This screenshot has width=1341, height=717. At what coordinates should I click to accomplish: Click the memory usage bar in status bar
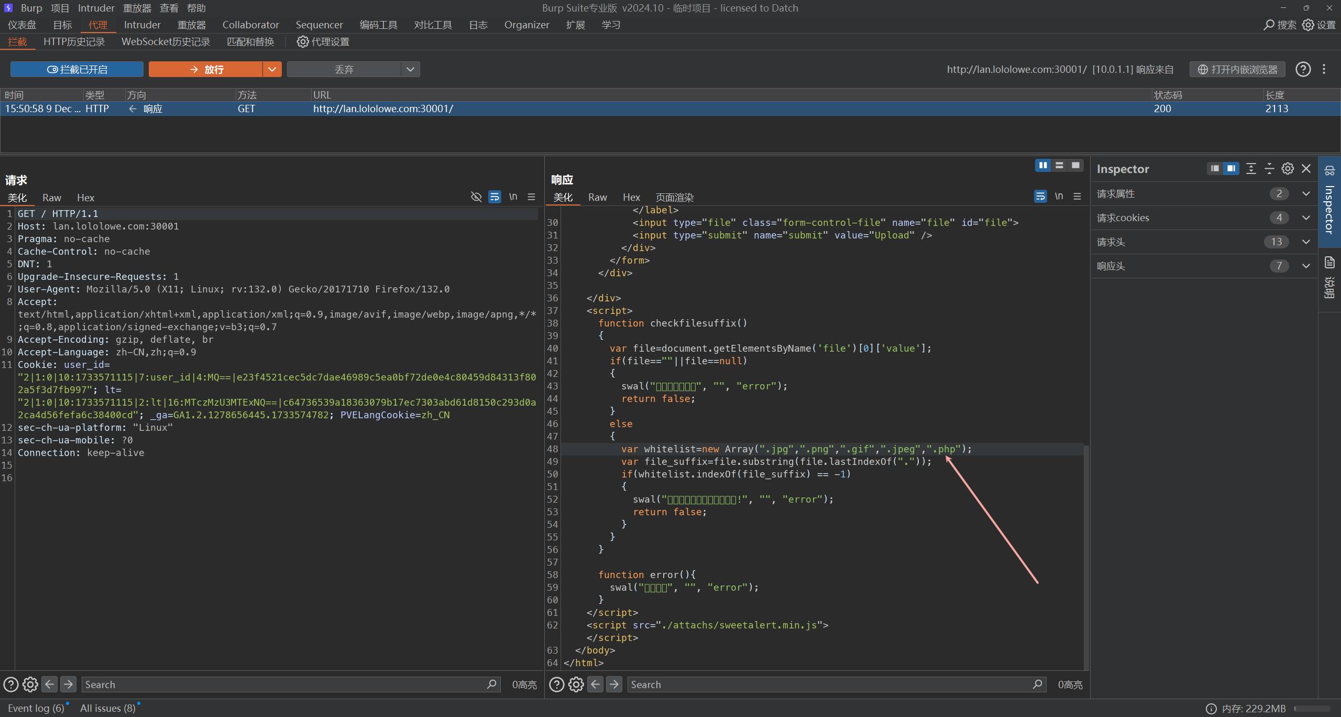point(1311,709)
